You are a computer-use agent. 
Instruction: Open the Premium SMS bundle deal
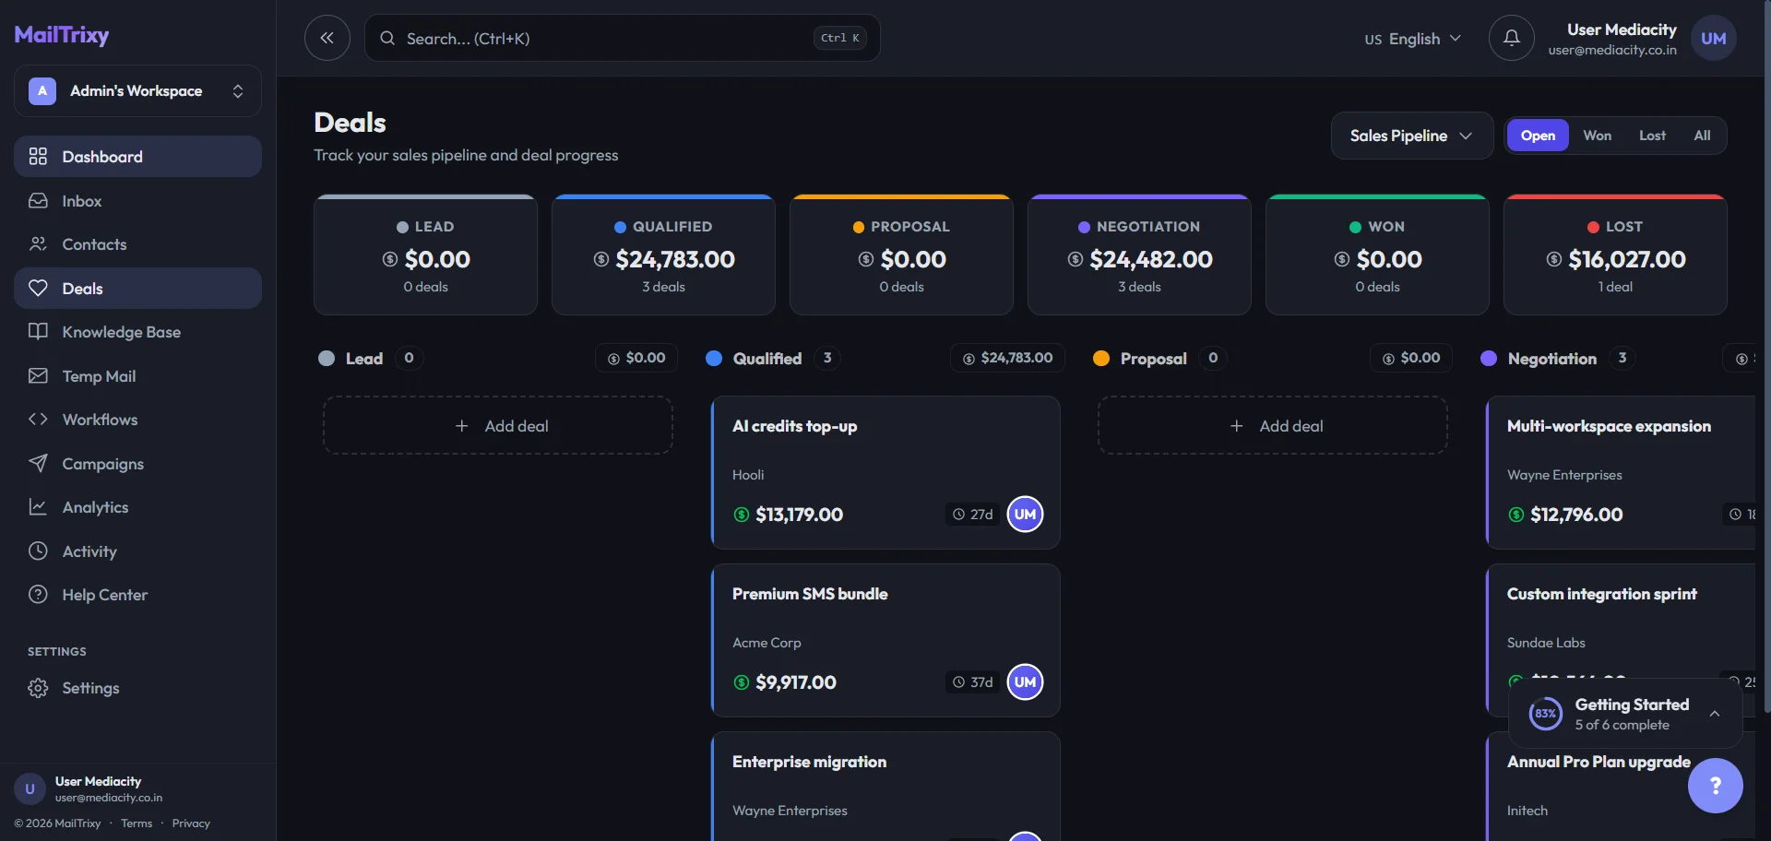[x=885, y=641]
